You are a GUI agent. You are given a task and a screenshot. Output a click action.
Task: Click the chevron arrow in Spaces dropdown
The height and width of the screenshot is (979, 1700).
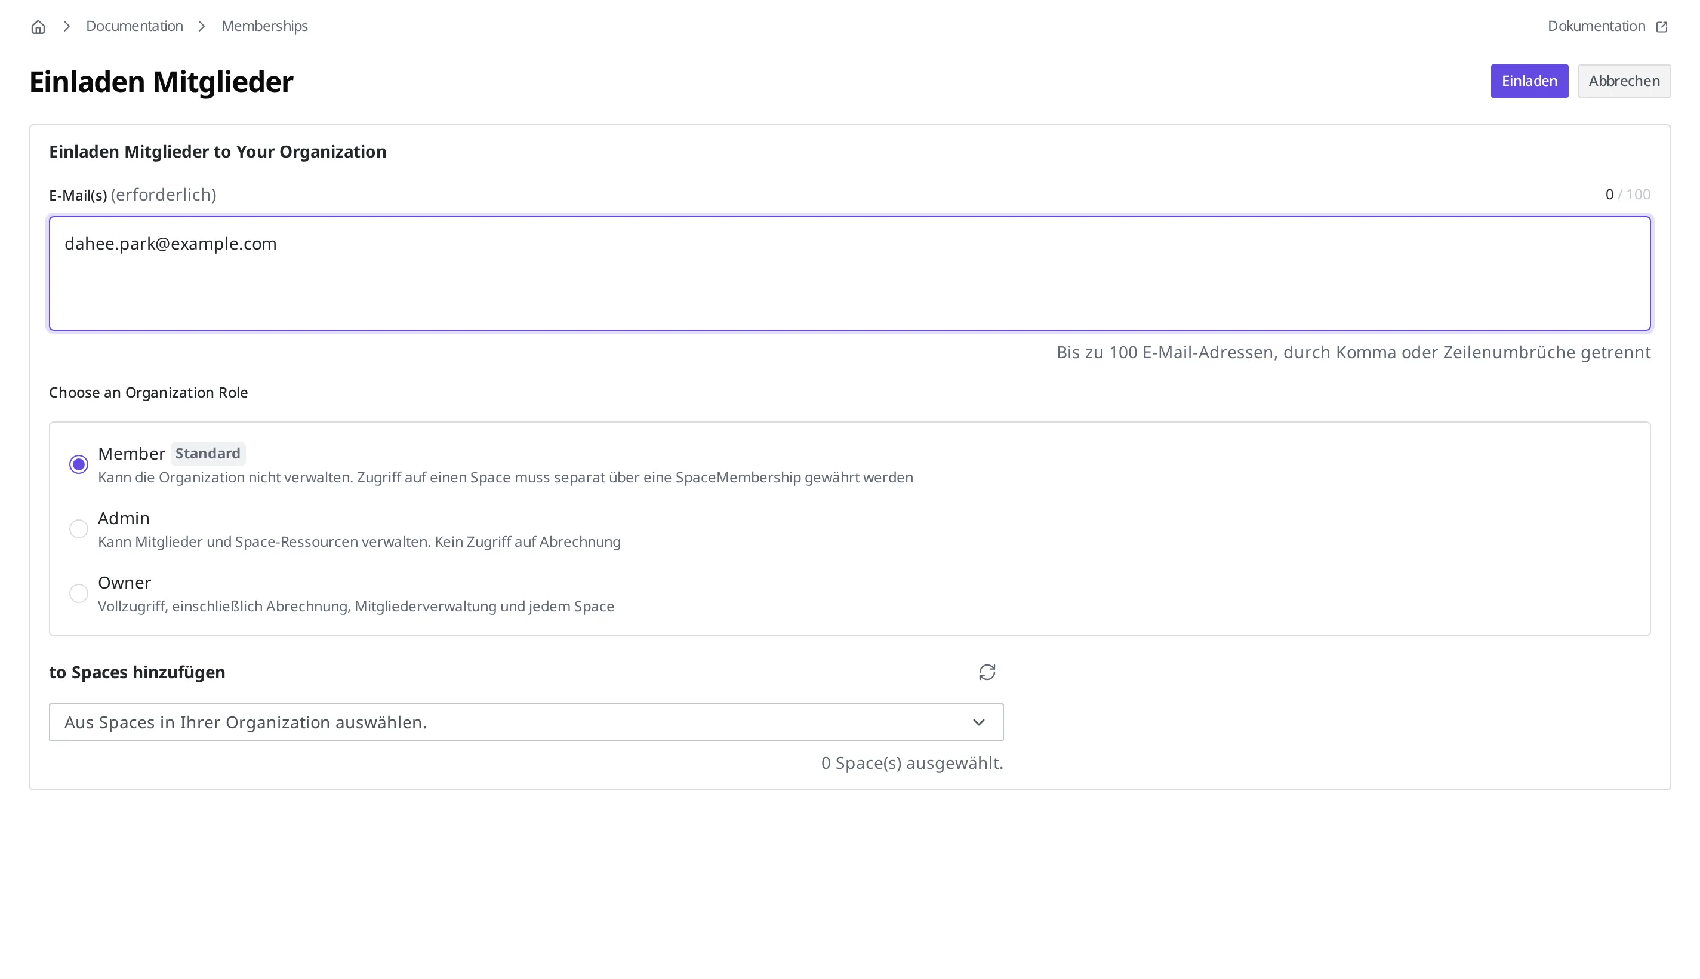click(979, 722)
